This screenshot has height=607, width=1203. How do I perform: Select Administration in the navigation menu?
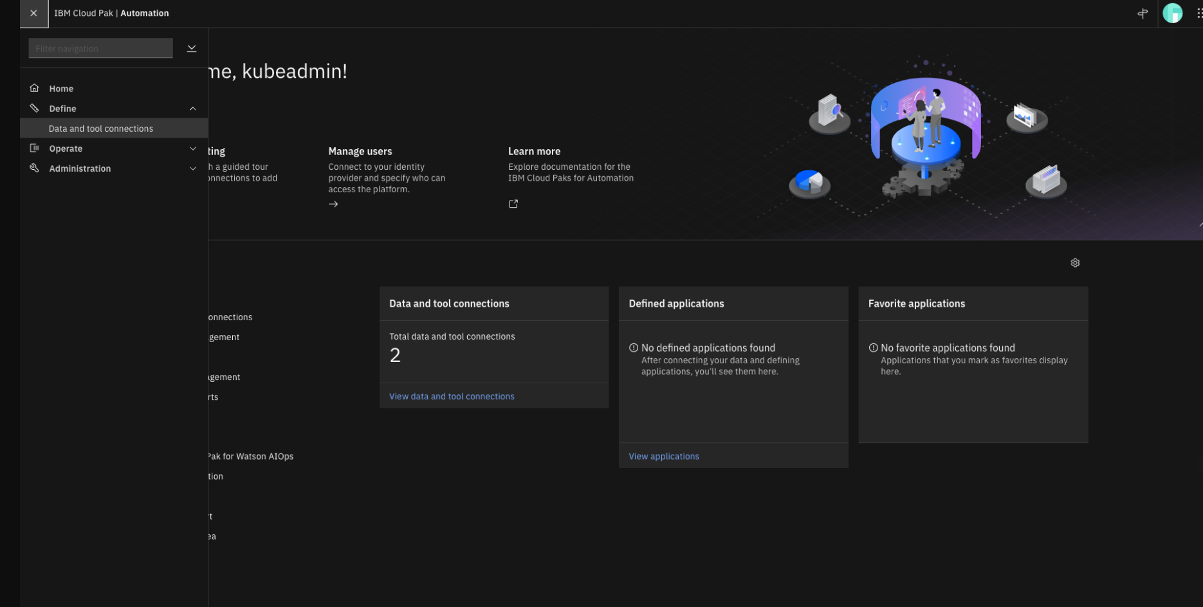[x=114, y=168]
